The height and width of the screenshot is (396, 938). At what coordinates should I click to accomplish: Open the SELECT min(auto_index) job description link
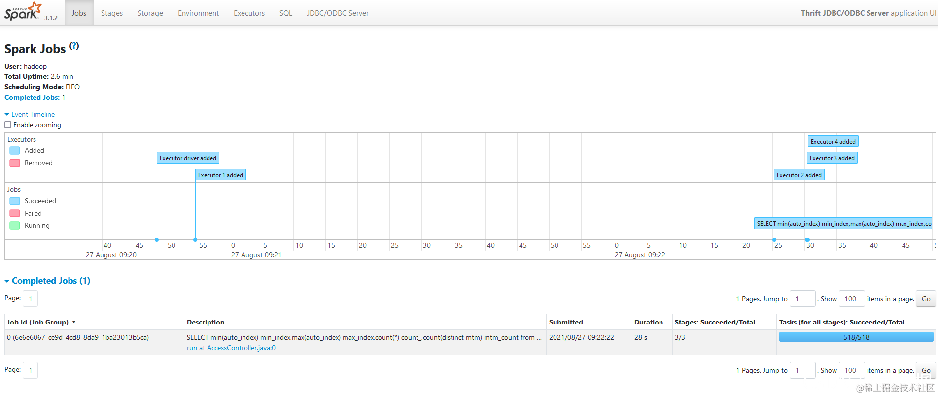click(364, 337)
